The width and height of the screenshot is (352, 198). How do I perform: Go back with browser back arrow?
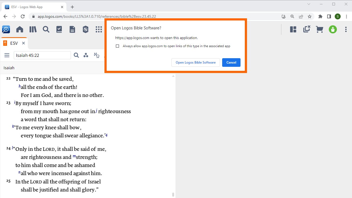(x=5, y=16)
